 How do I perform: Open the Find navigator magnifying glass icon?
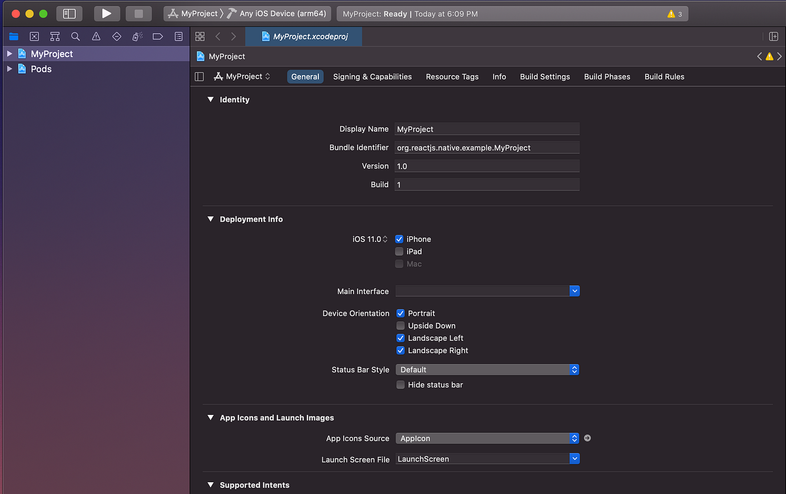pyautogui.click(x=75, y=36)
